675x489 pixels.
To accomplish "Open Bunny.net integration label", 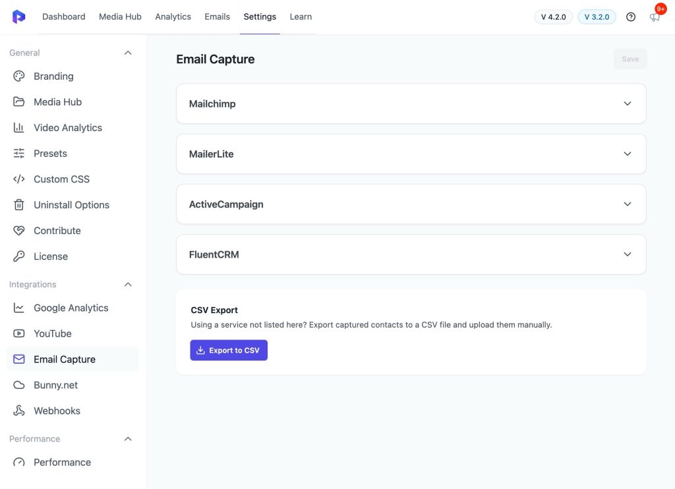I will [56, 385].
